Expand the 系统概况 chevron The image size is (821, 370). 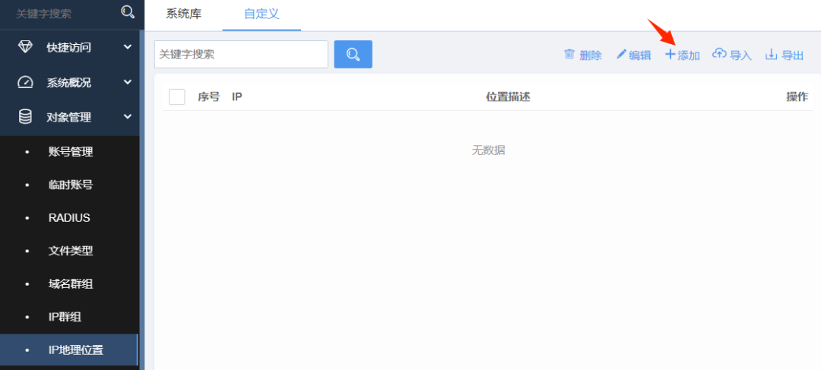127,82
